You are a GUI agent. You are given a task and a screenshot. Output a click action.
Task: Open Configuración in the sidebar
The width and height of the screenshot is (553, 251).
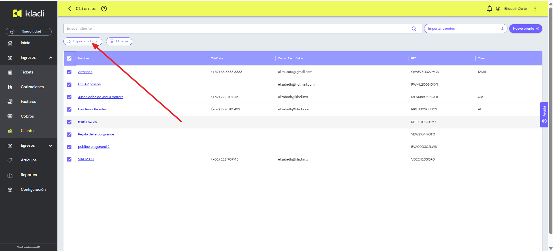click(x=33, y=189)
